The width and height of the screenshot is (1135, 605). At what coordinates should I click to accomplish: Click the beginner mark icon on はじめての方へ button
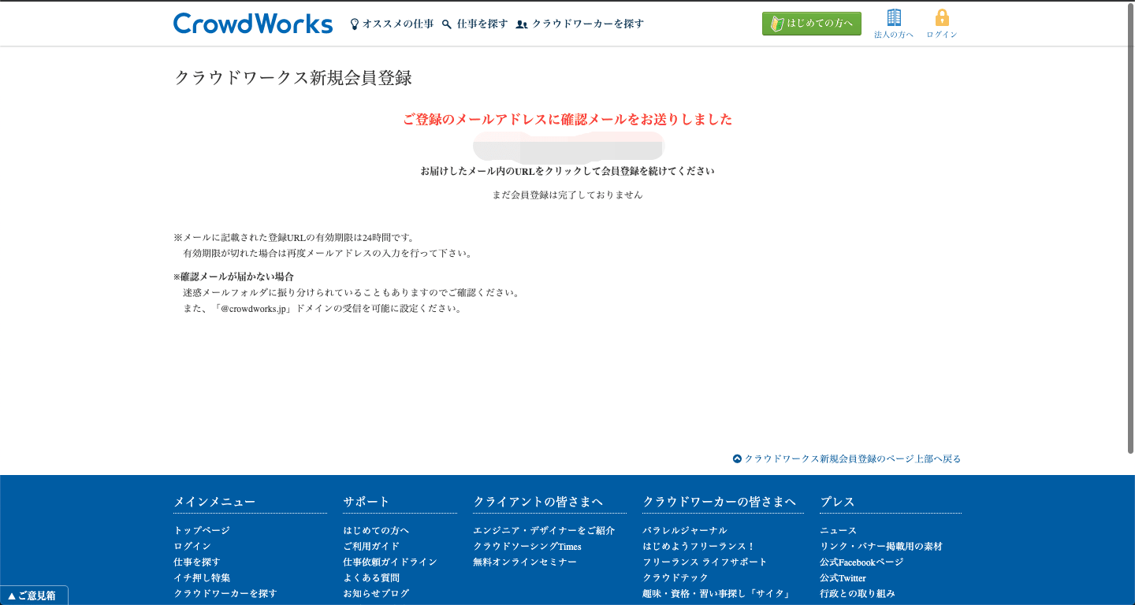(776, 24)
